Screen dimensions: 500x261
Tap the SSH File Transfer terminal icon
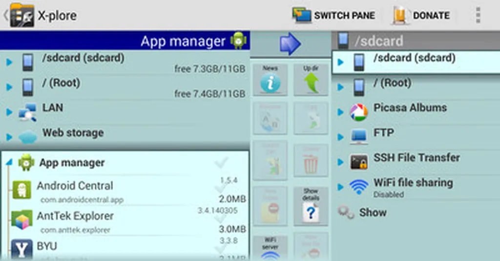click(359, 162)
